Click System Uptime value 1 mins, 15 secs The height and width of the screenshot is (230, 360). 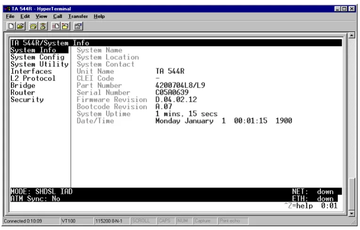[187, 114]
